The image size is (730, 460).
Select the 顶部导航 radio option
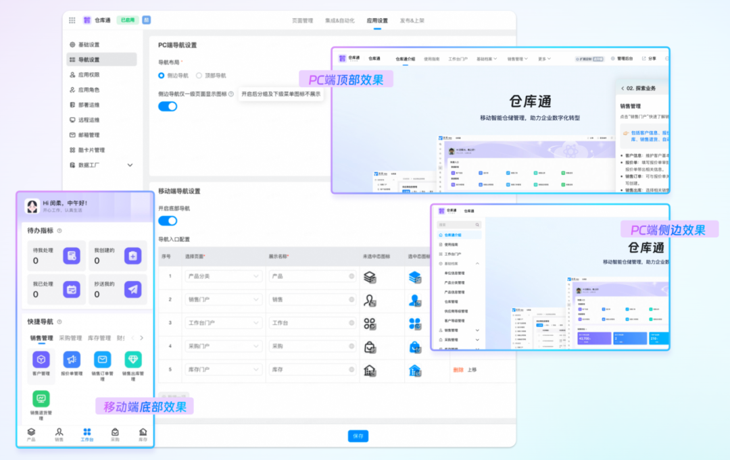[x=199, y=76]
